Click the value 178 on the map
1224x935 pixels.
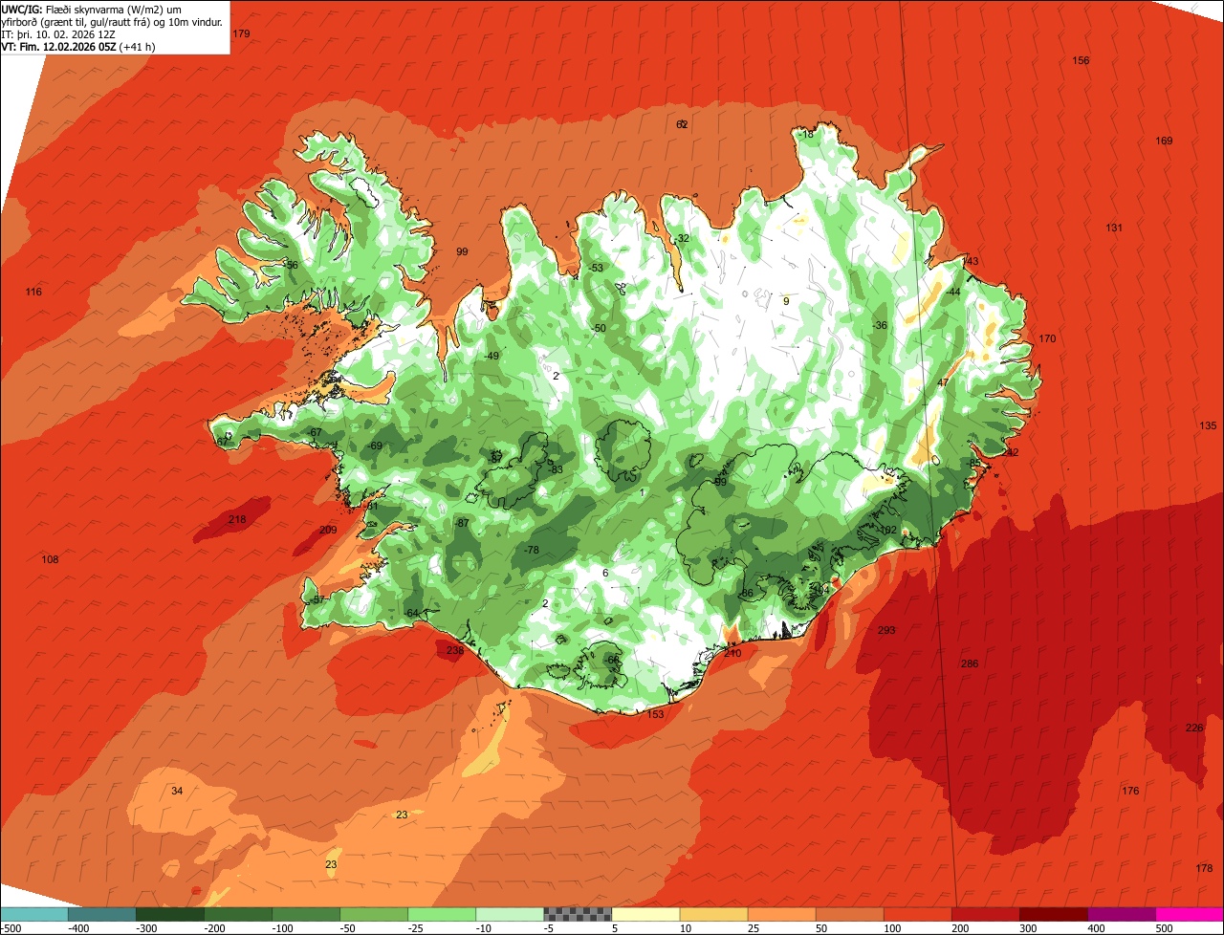[x=1204, y=868]
